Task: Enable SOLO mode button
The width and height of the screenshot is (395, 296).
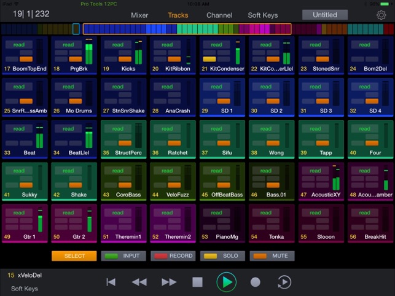Action: tap(222, 255)
